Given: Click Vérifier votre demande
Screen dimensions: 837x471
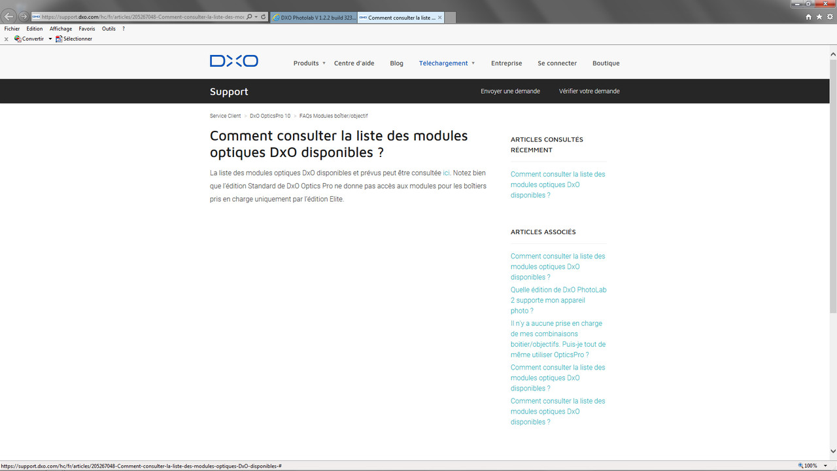Looking at the screenshot, I should pos(589,92).
